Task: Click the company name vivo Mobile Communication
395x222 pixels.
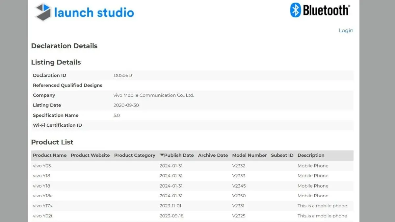Action: (154, 95)
